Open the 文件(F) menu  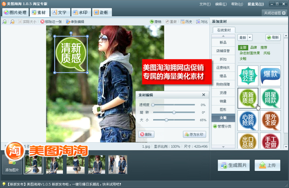click(x=205, y=4)
